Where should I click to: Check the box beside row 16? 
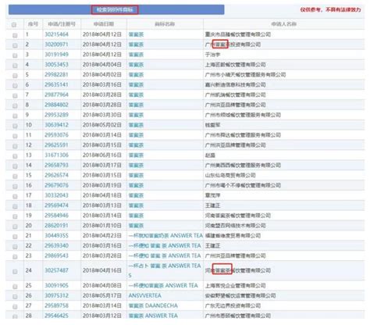(15, 186)
